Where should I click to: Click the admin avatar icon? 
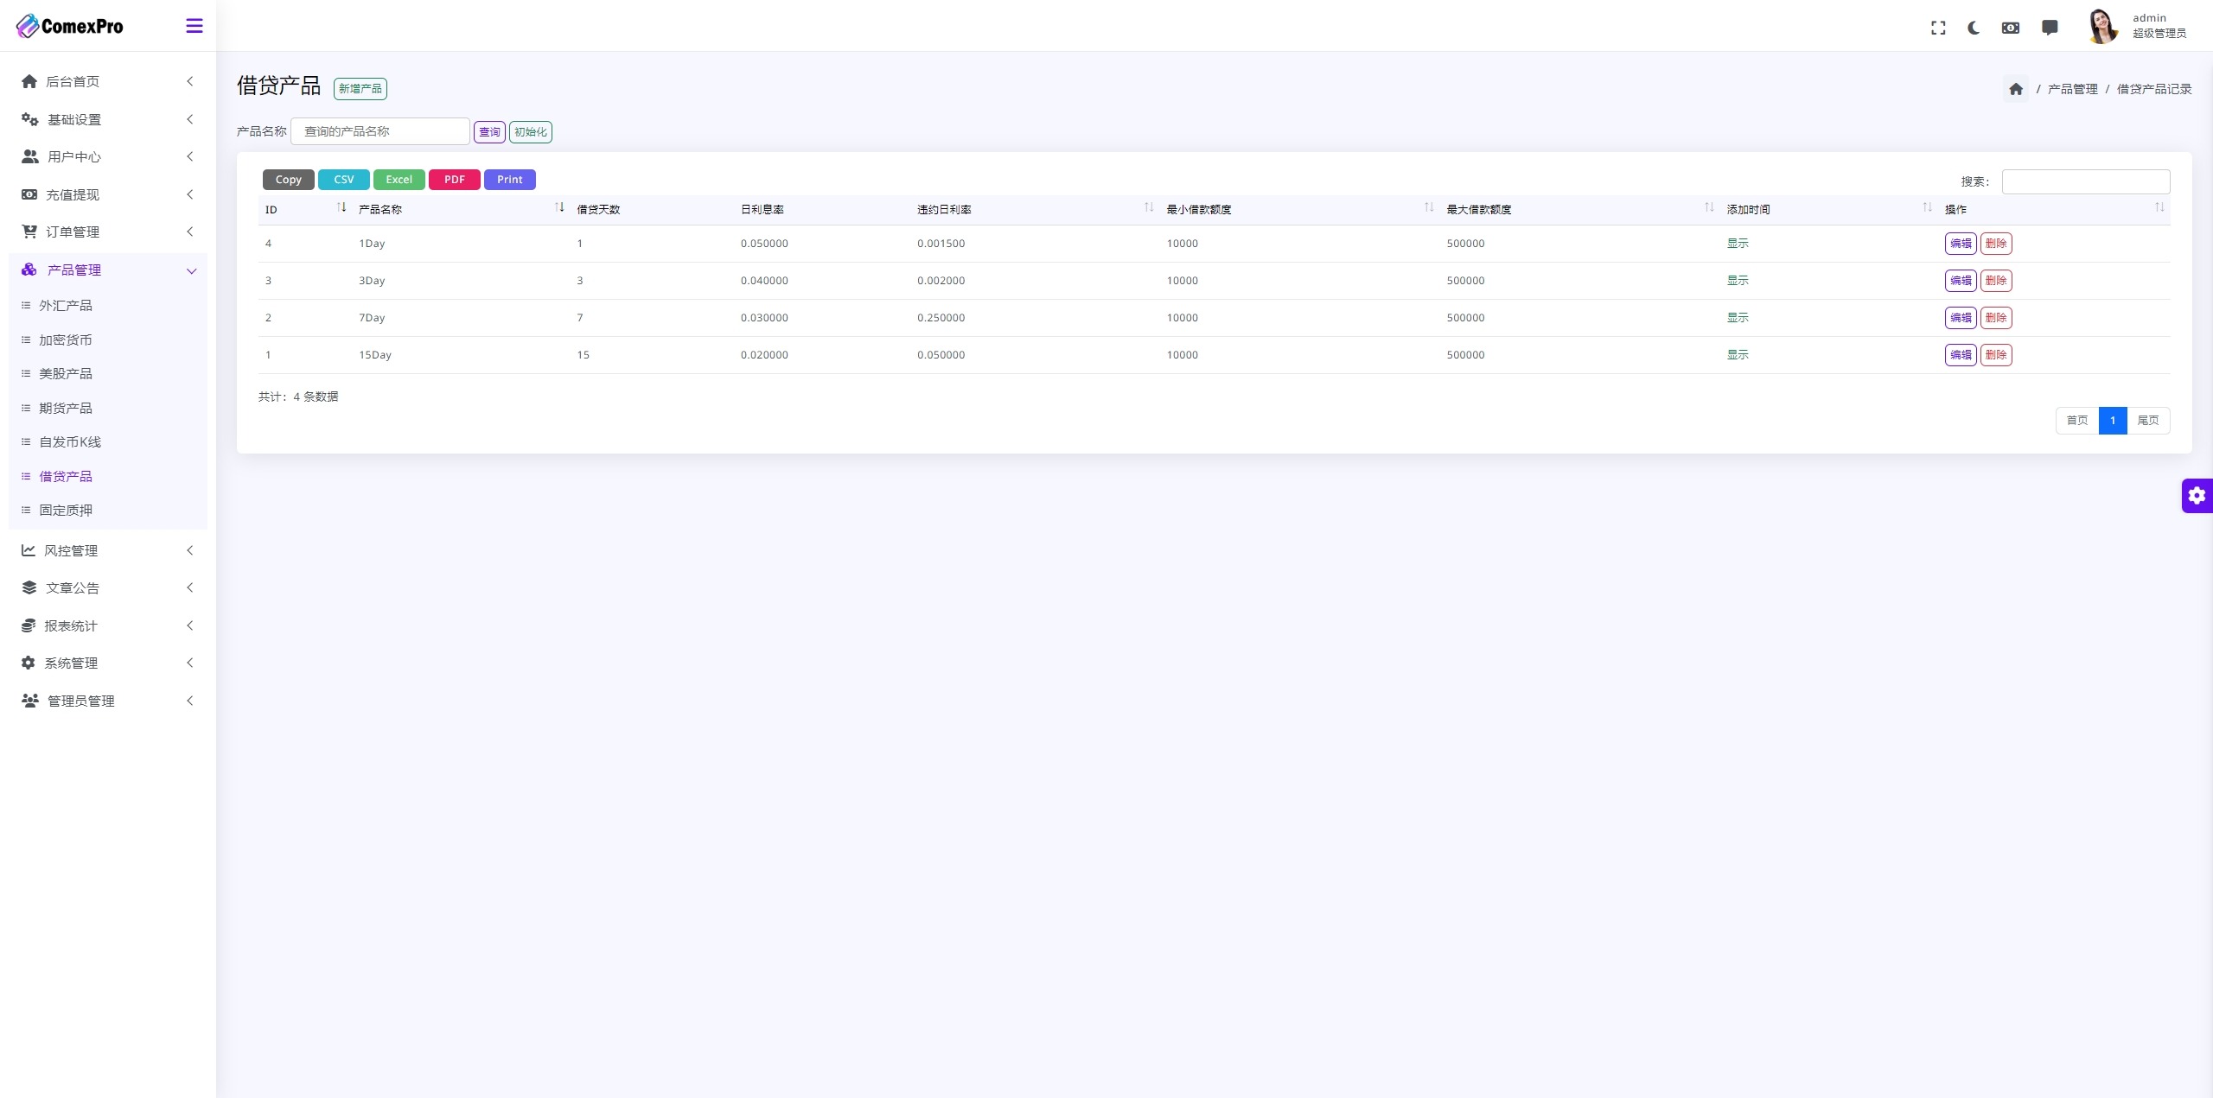(x=2101, y=25)
